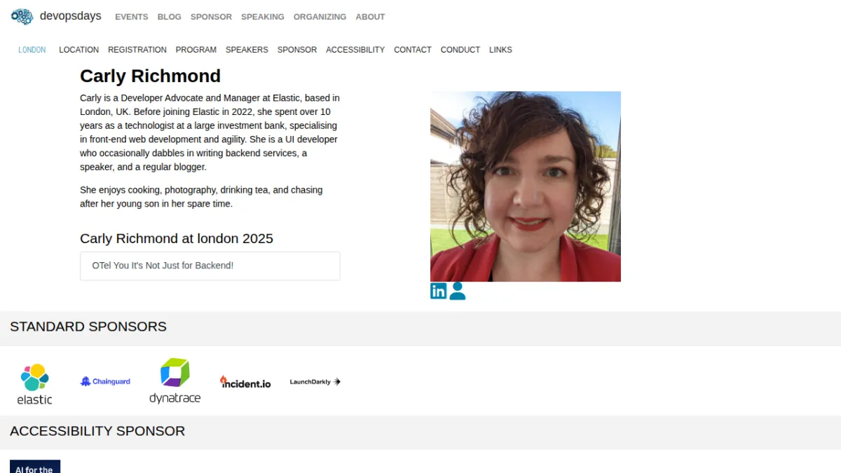Click the devopsdays brain logo

[x=22, y=16]
